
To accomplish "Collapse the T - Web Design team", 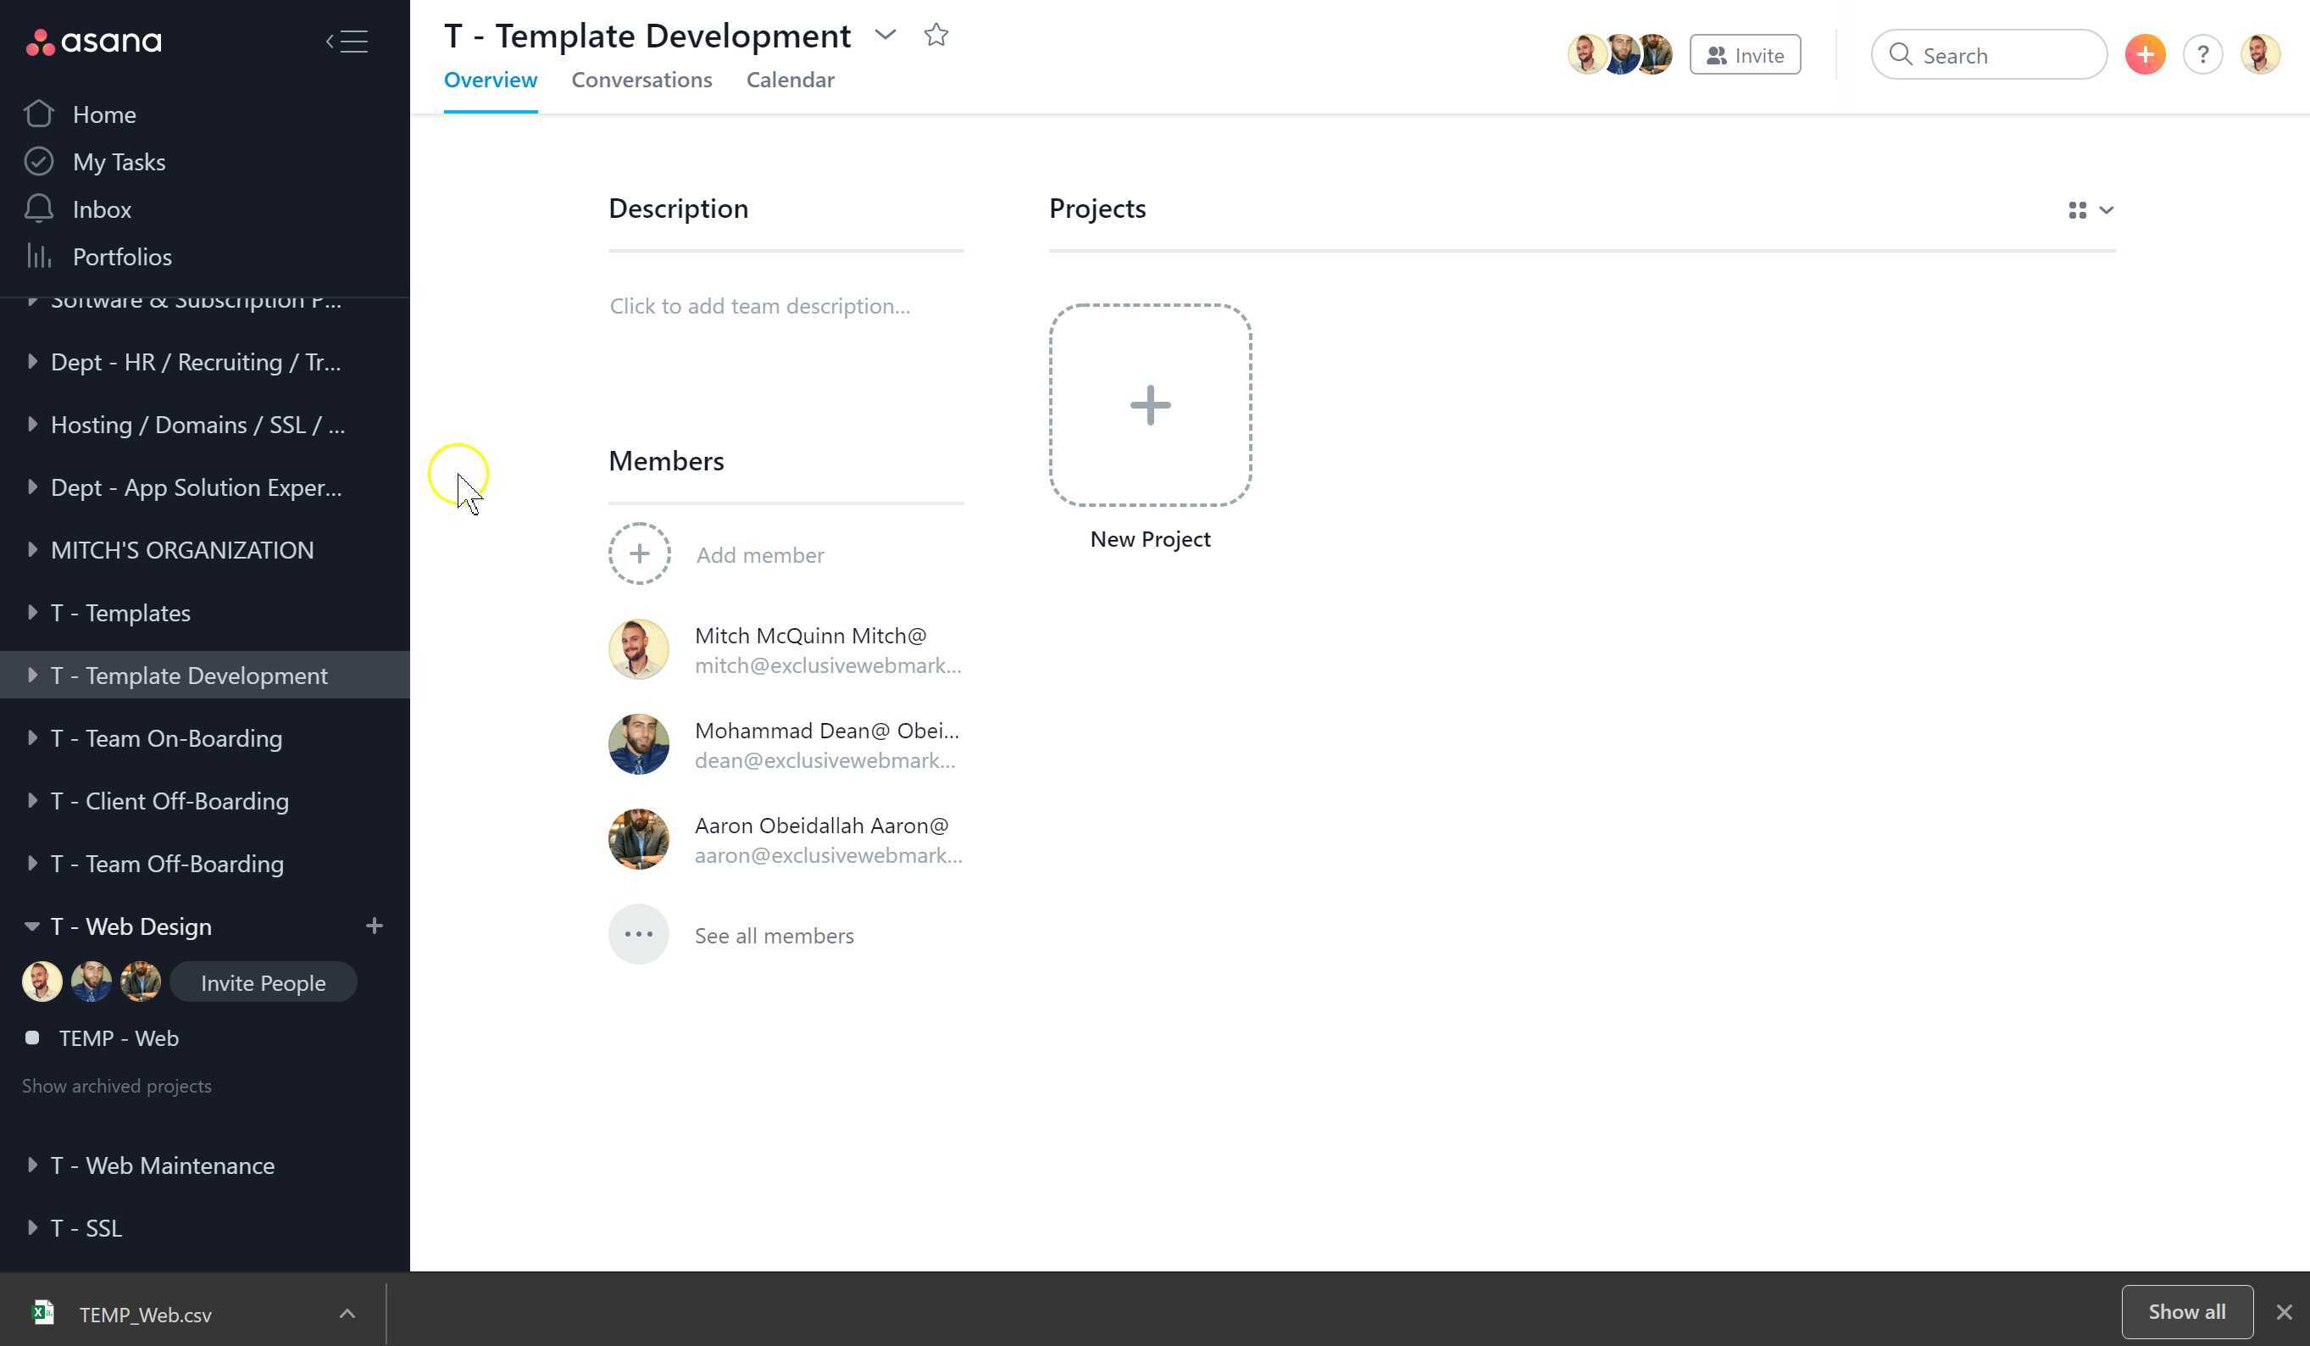I will coord(31,926).
